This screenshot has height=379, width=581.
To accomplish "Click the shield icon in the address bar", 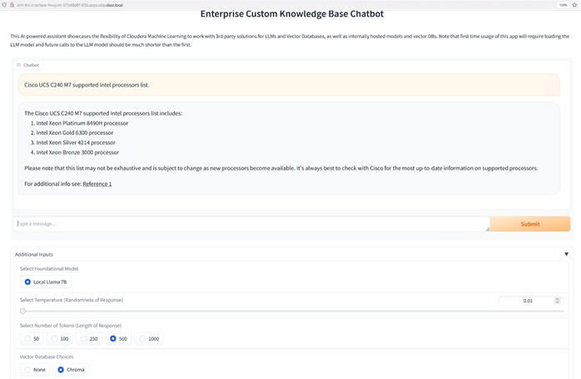I will (4, 5).
